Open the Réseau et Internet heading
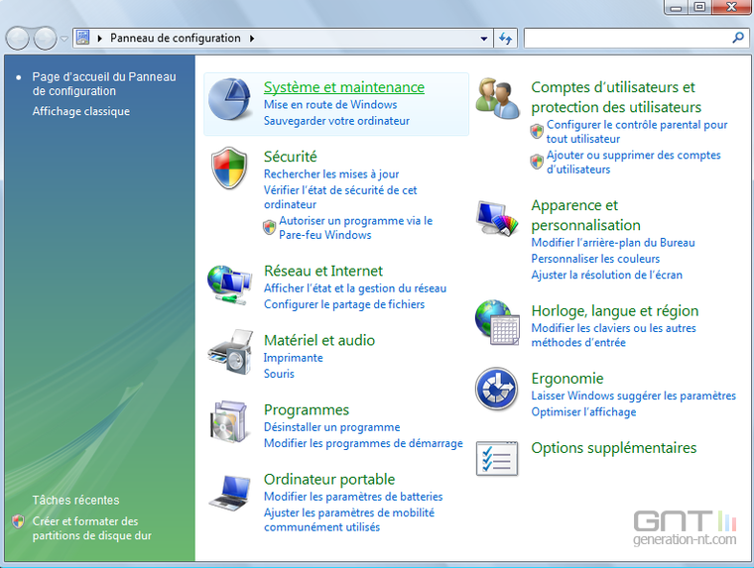This screenshot has height=568, width=754. (x=323, y=271)
